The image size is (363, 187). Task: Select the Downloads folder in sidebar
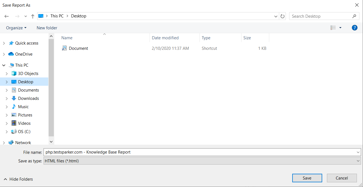tap(28, 98)
